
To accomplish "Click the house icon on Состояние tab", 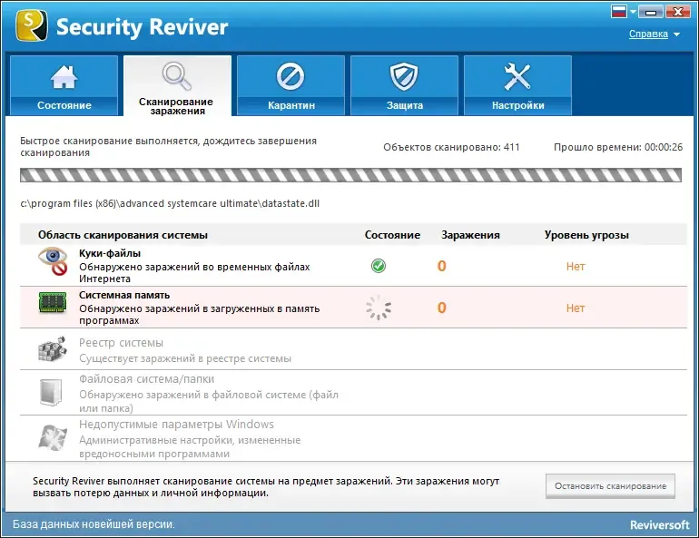I will click(64, 76).
